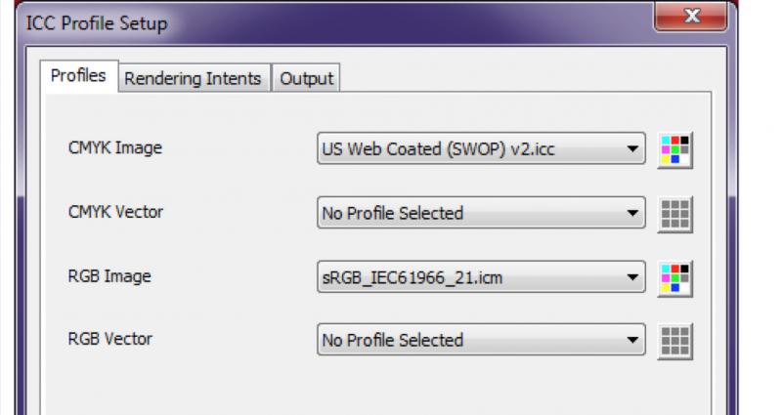Image resolution: width=782 pixels, height=415 pixels.
Task: Open the US Web Coated (SWOP) v2.icc dropdown
Action: (481, 148)
